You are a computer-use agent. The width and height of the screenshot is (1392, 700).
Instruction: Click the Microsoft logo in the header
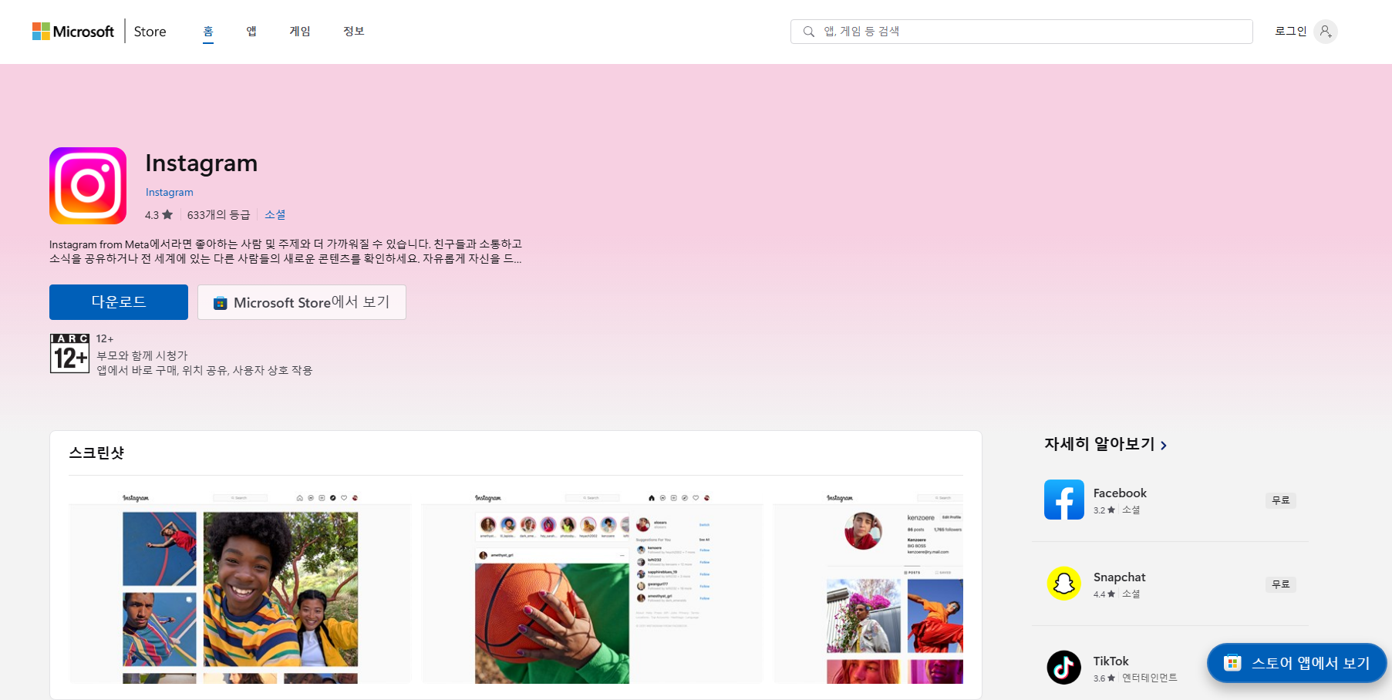click(73, 32)
